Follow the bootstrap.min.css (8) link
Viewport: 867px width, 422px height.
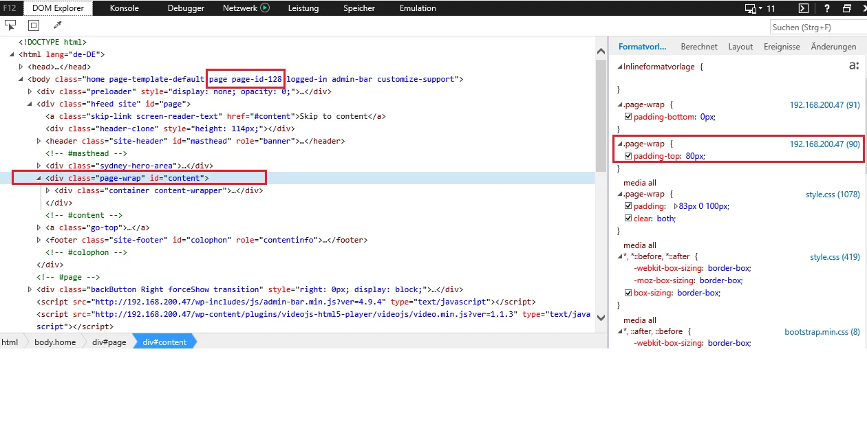[x=822, y=332]
